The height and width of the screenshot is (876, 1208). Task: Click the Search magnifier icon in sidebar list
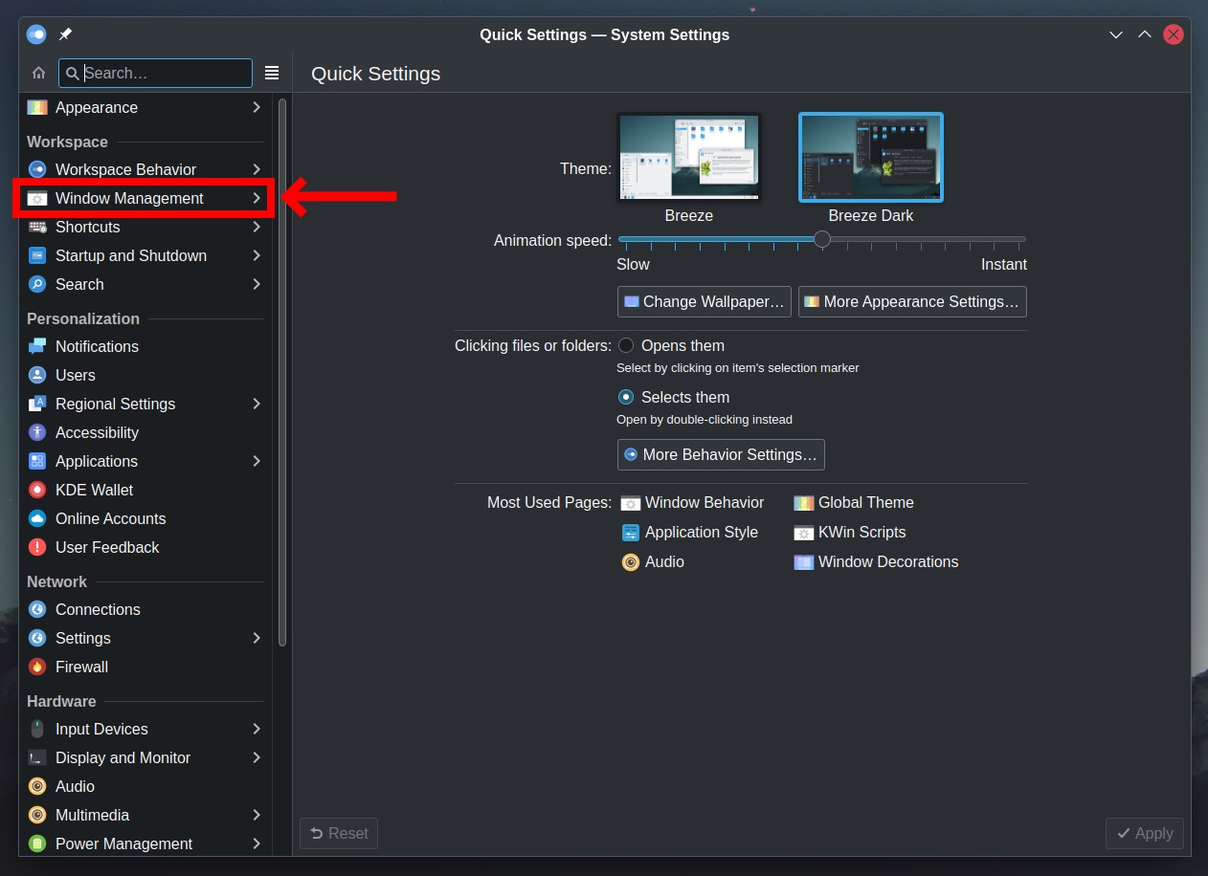[37, 284]
